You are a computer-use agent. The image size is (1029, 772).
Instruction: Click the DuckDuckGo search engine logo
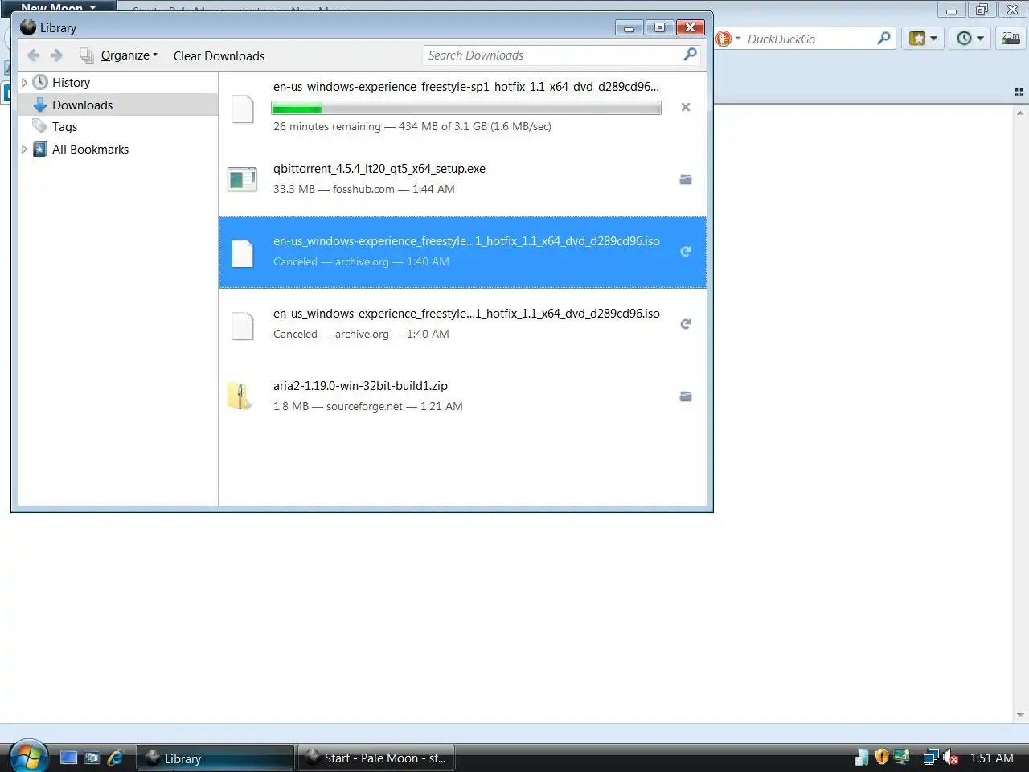[724, 39]
